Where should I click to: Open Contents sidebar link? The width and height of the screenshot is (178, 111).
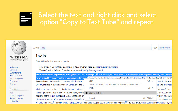click(13, 70)
